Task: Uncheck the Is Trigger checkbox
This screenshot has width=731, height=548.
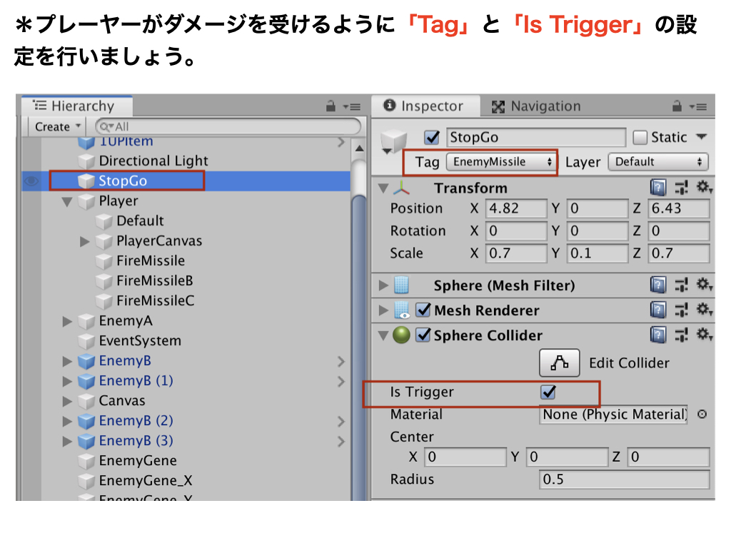Action: [548, 392]
